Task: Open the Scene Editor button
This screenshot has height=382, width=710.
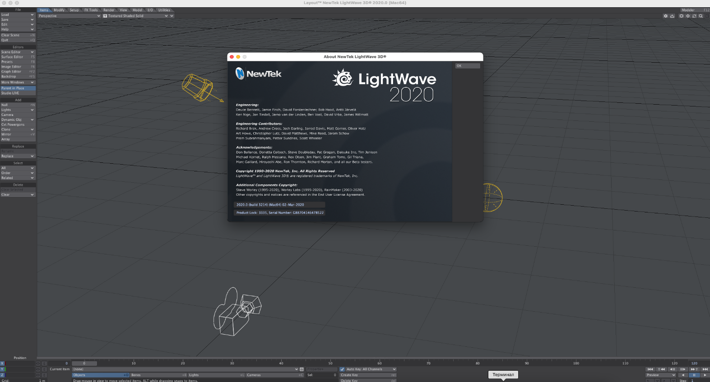Action: point(18,52)
